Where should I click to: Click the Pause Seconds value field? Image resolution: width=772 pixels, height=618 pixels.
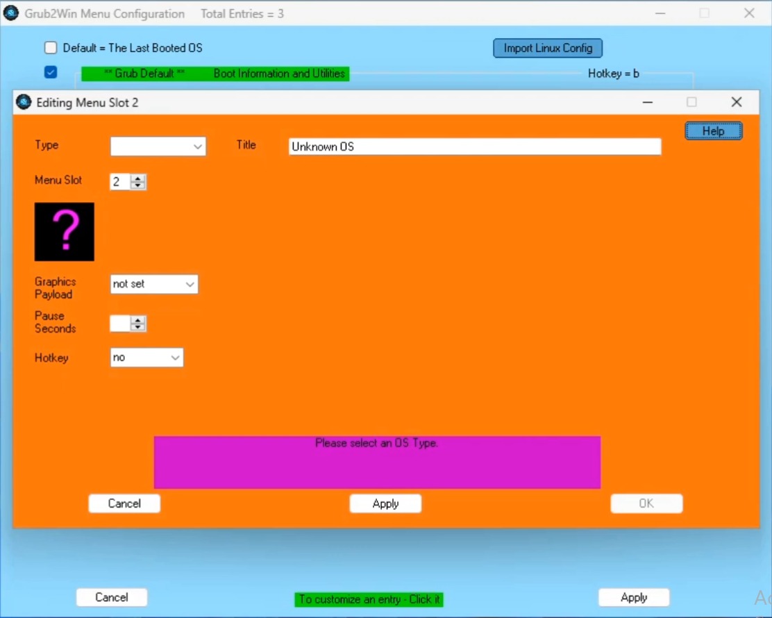click(x=120, y=324)
